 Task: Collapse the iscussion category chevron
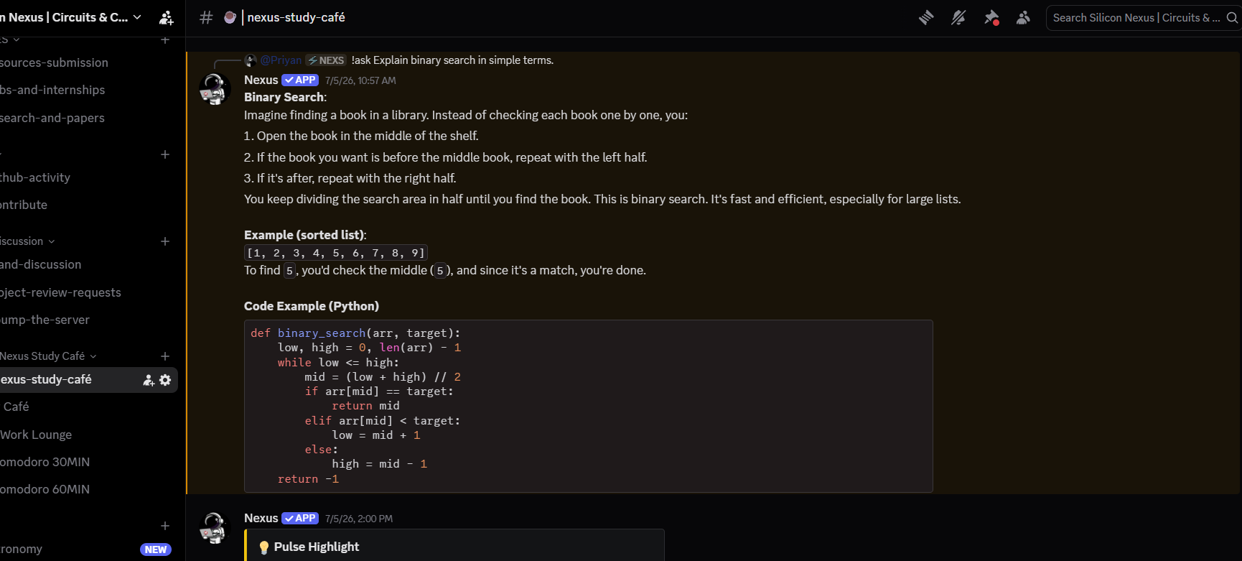click(52, 241)
